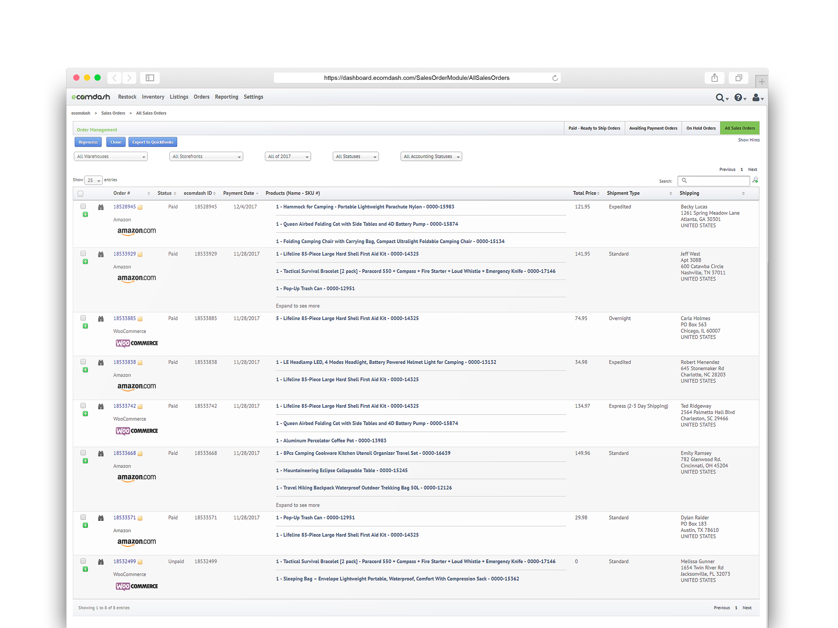Click binoculars icon for order 18532499
This screenshot has height=628, width=838.
(x=101, y=562)
